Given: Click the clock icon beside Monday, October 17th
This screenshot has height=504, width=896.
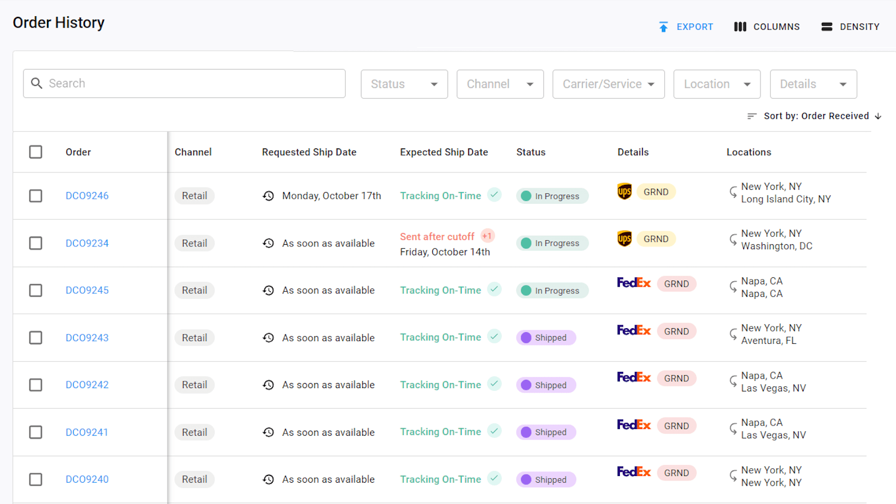Looking at the screenshot, I should pyautogui.click(x=268, y=196).
